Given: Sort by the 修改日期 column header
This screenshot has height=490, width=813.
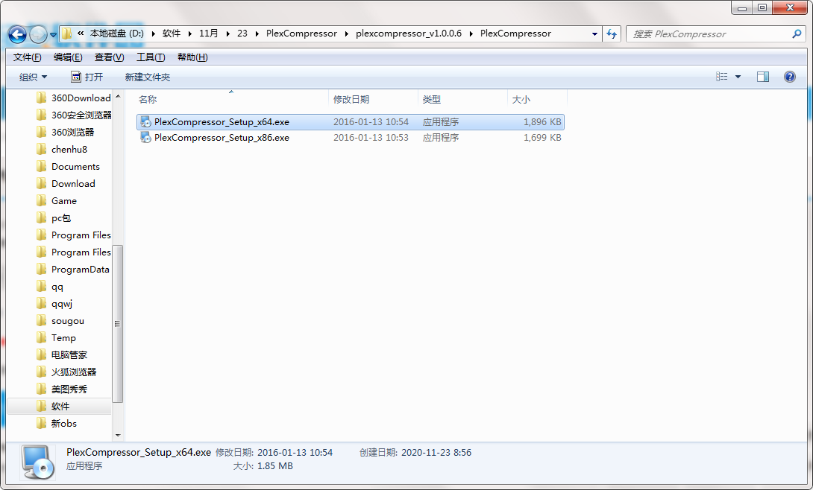Looking at the screenshot, I should pyautogui.click(x=373, y=99).
